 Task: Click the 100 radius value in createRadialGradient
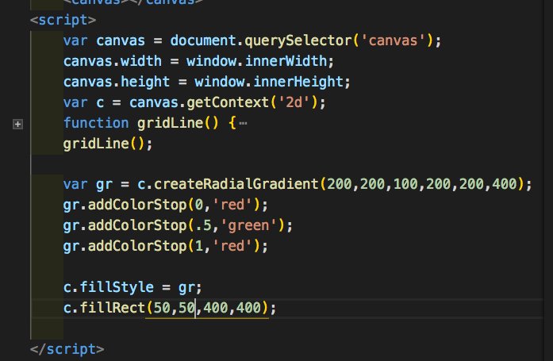pos(405,184)
